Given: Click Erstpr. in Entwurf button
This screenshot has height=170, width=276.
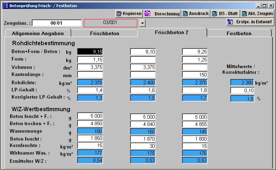Looking at the screenshot, I should tap(250, 22).
